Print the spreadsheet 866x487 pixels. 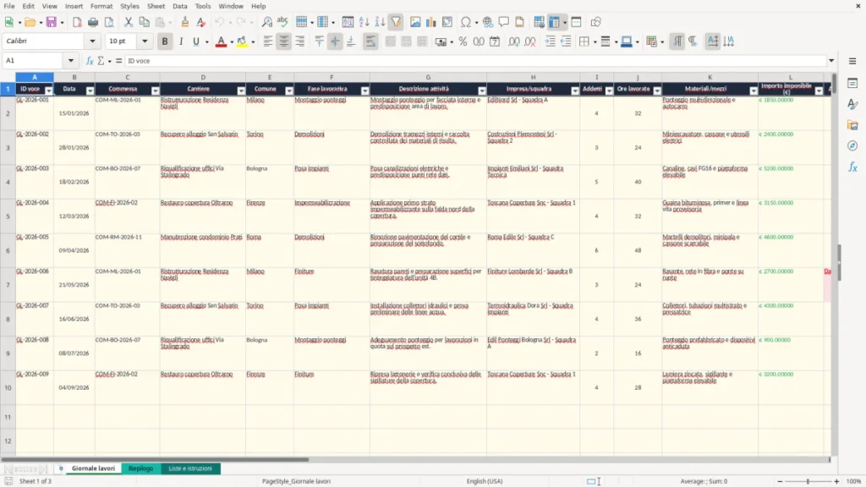pyautogui.click(x=93, y=22)
